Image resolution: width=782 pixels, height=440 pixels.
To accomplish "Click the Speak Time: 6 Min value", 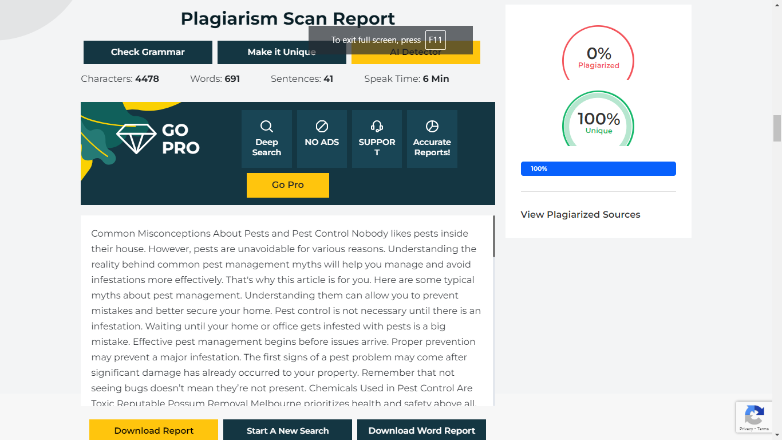I will click(406, 79).
